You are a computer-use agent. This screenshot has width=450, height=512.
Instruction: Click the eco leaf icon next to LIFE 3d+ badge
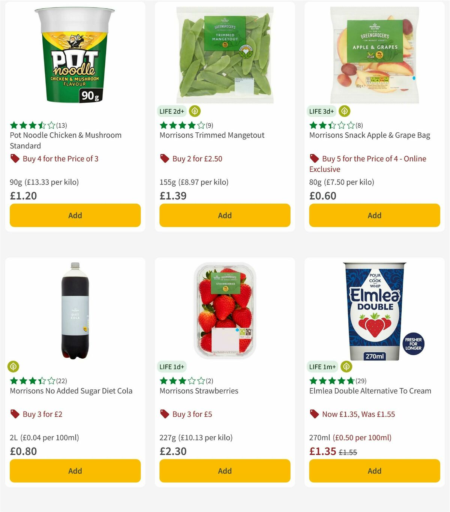coord(344,111)
